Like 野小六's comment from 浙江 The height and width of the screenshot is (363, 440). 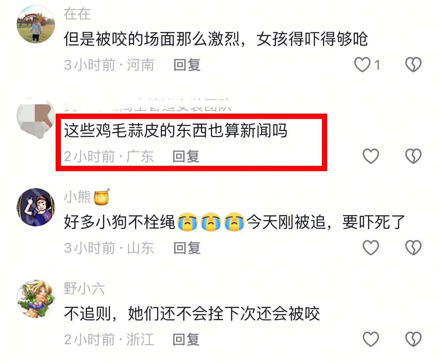(x=371, y=339)
